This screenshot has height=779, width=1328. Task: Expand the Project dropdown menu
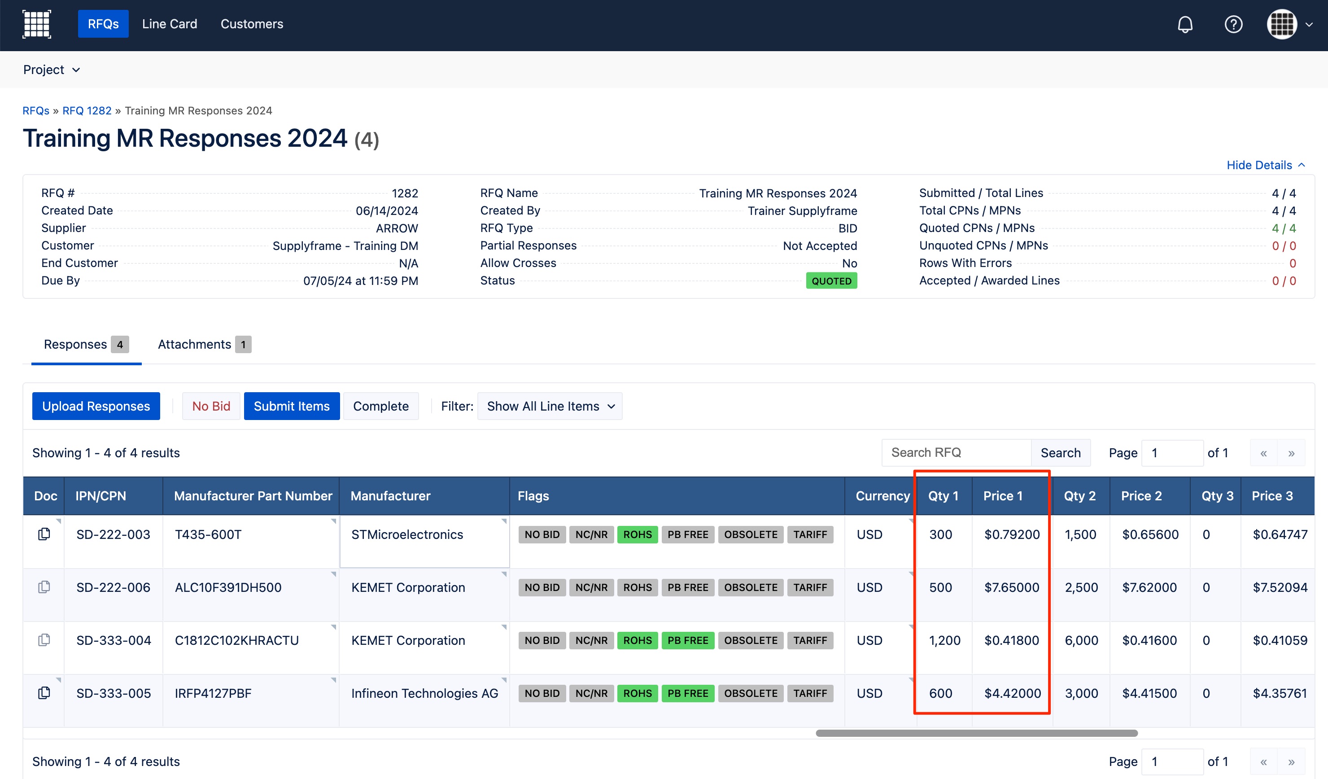(51, 70)
